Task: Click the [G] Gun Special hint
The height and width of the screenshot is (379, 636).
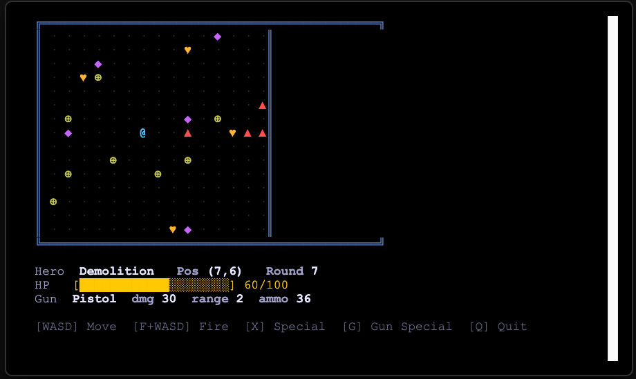Action: [397, 327]
